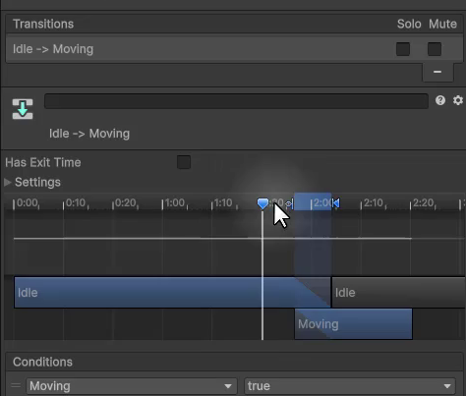
Task: Click the Has Exit Time label
Action: [43, 162]
